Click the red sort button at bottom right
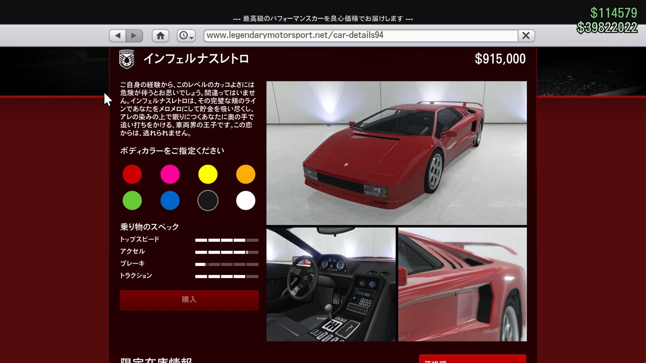 tap(472, 359)
